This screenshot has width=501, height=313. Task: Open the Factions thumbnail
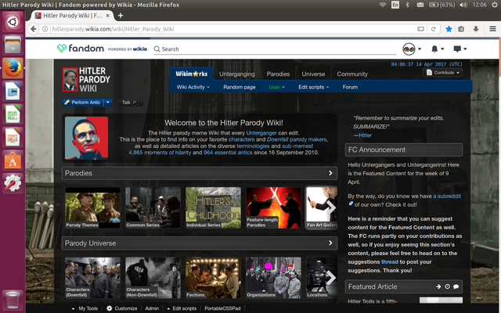[x=213, y=278]
